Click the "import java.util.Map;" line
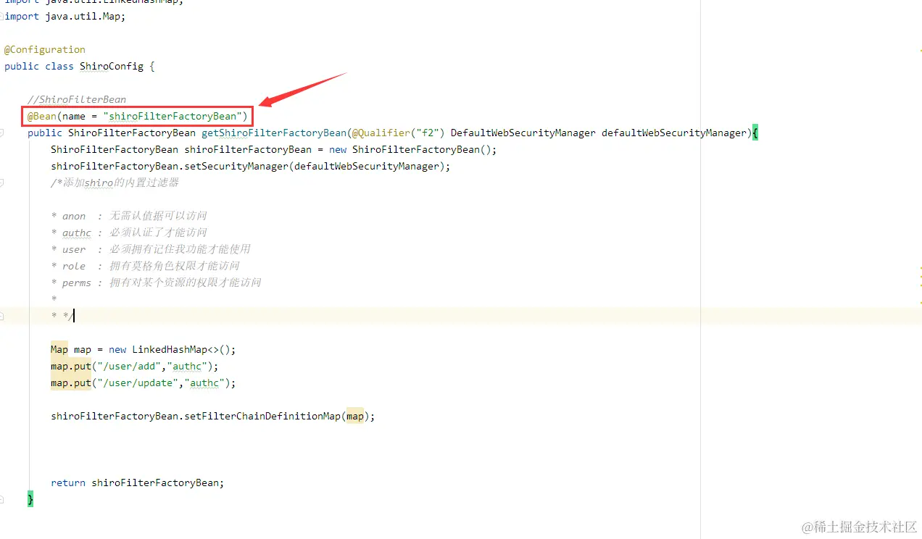The height and width of the screenshot is (539, 922). click(x=65, y=16)
